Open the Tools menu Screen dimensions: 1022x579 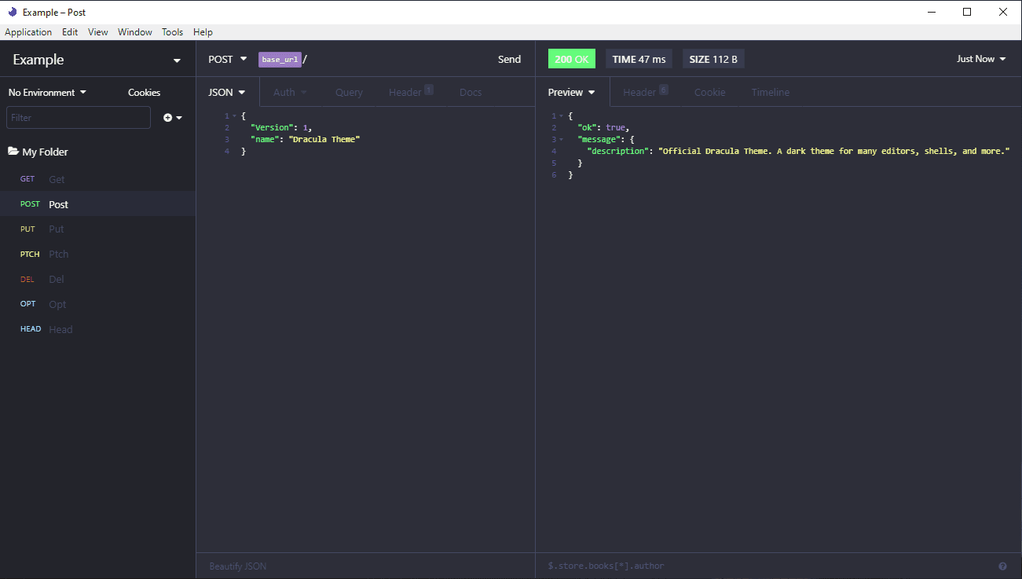point(172,31)
